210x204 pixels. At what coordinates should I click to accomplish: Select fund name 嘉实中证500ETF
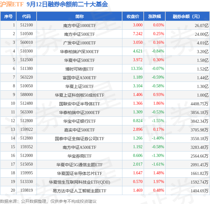pos(79,130)
